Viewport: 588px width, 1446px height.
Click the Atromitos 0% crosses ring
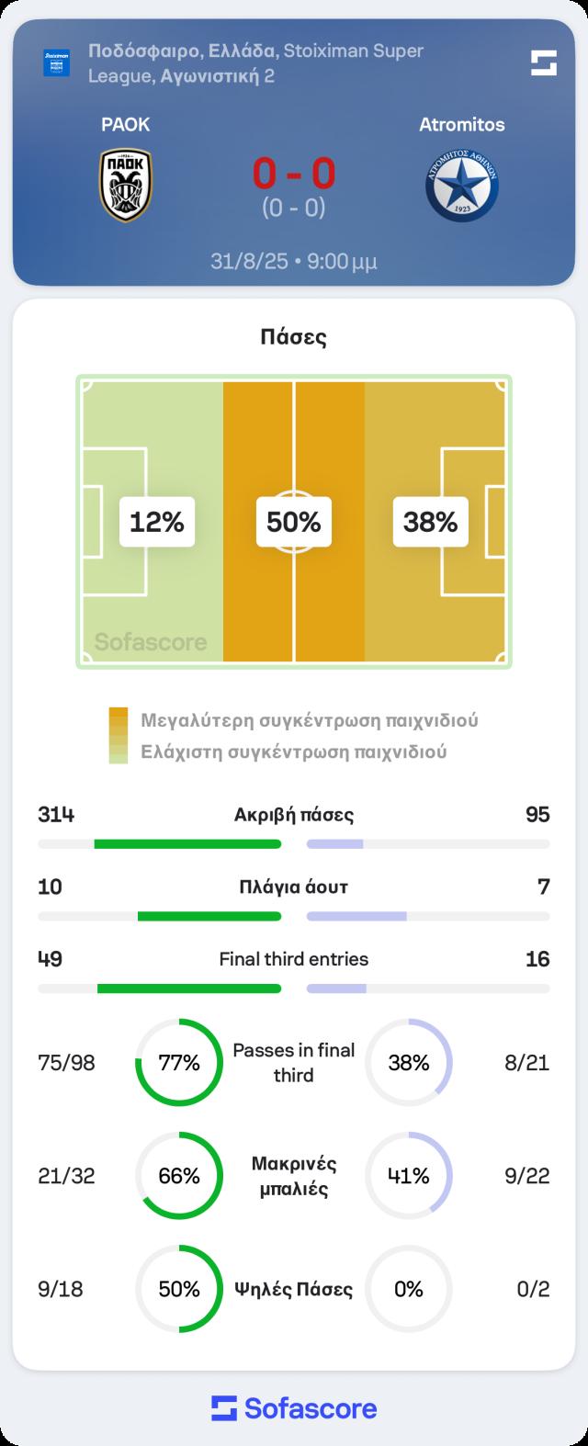(409, 1289)
